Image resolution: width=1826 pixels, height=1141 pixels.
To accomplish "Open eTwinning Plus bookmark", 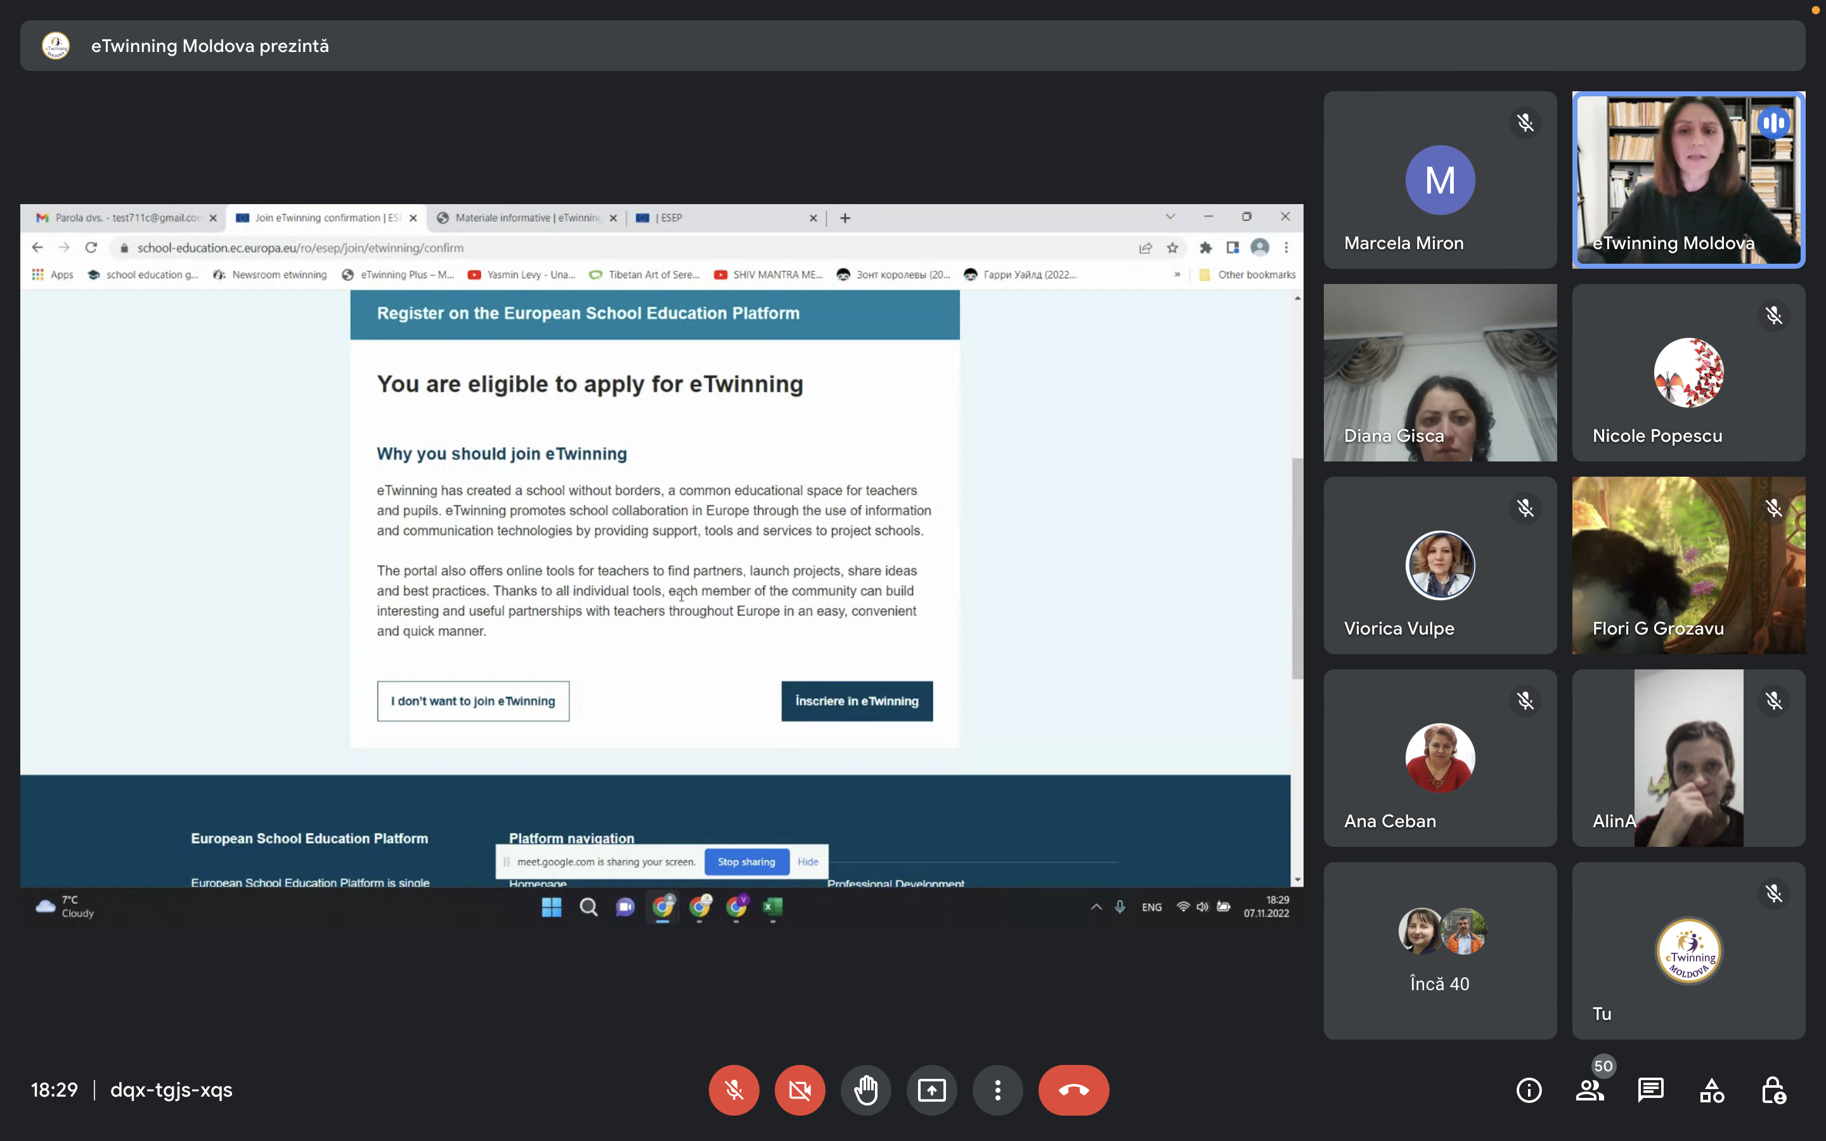I will point(398,274).
